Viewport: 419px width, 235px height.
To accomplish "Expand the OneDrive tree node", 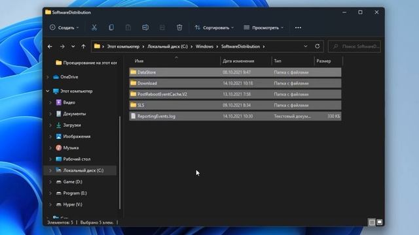I will click(x=48, y=77).
